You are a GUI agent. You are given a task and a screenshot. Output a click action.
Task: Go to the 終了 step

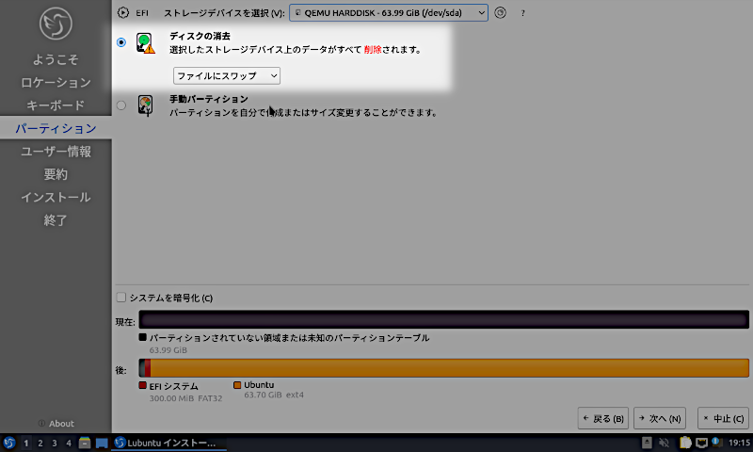pos(56,220)
